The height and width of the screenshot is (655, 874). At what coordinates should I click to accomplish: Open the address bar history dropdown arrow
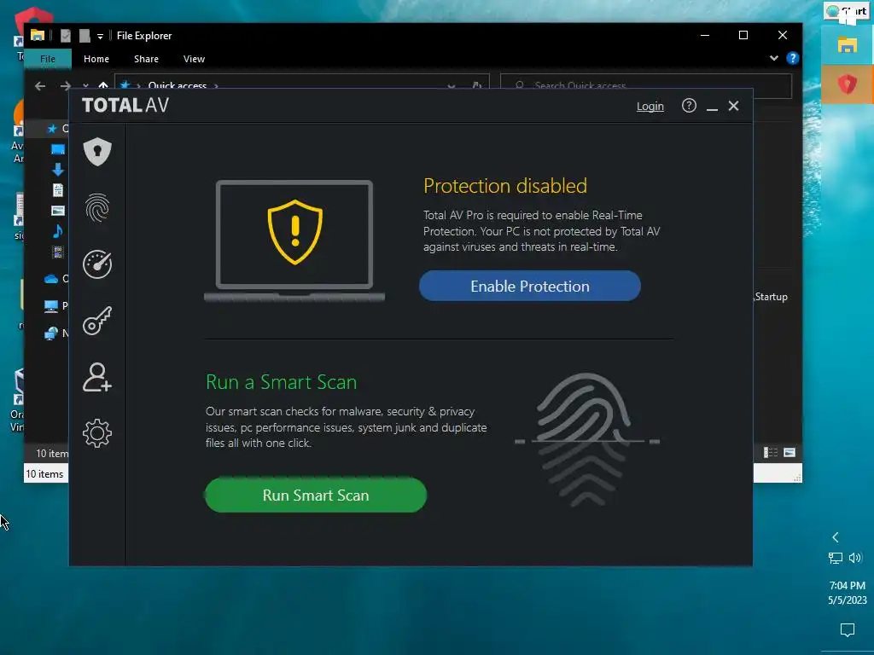[x=452, y=86]
